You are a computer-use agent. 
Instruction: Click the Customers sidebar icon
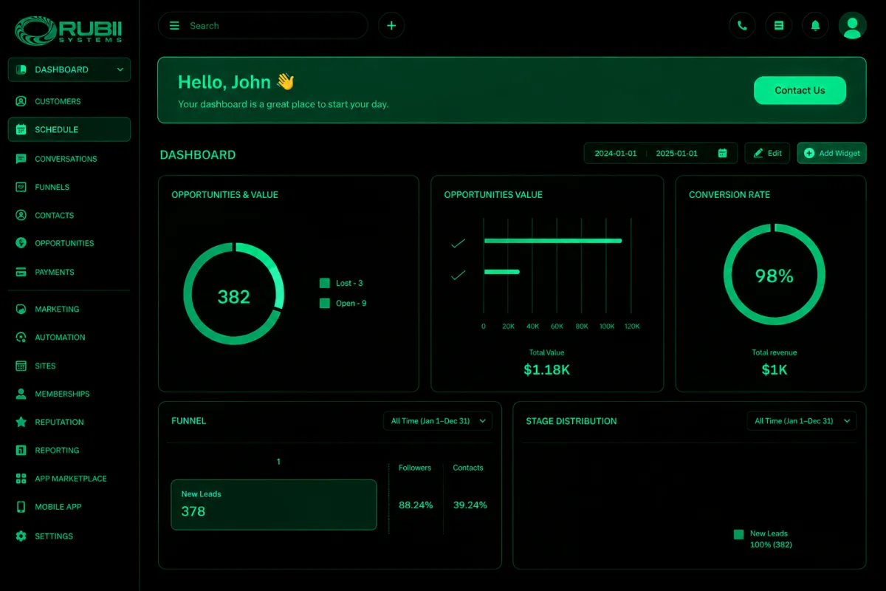21,101
